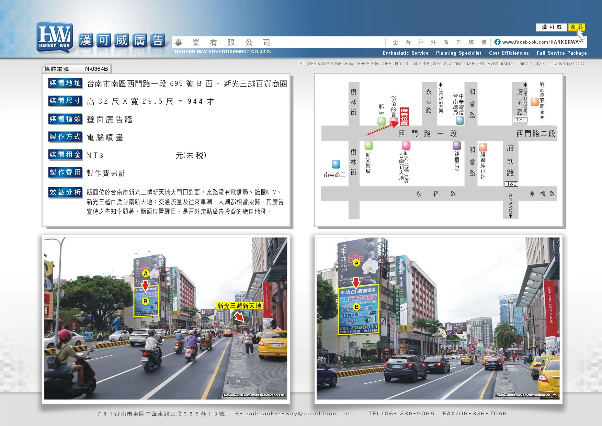Viewport: 602px width, 426px height.
Task: Click the orange 雄獅旅行社 map marker
Action: coord(483,147)
